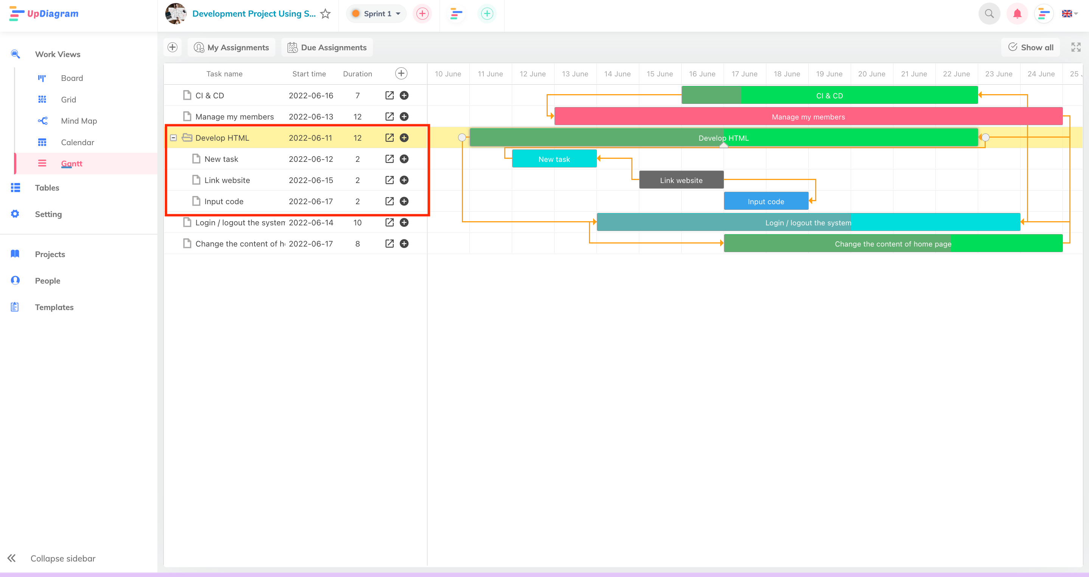This screenshot has width=1089, height=577.
Task: Go to People
Action: point(47,280)
